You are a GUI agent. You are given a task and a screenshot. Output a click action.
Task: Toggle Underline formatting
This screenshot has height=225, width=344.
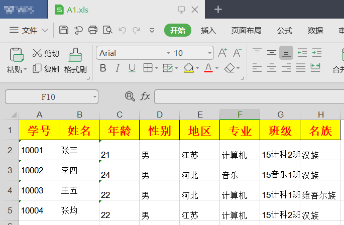coord(132,68)
